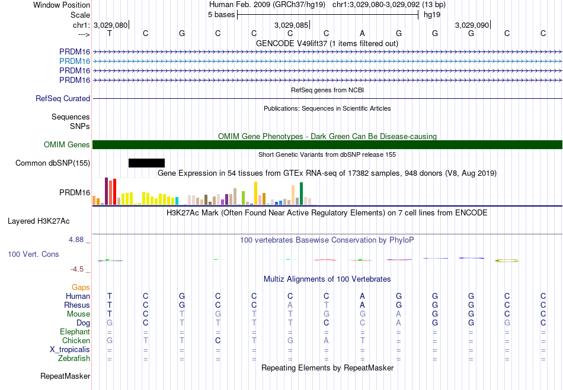Click the X_tropicalis species label
Image resolution: width=563 pixels, height=390 pixels.
click(70, 350)
